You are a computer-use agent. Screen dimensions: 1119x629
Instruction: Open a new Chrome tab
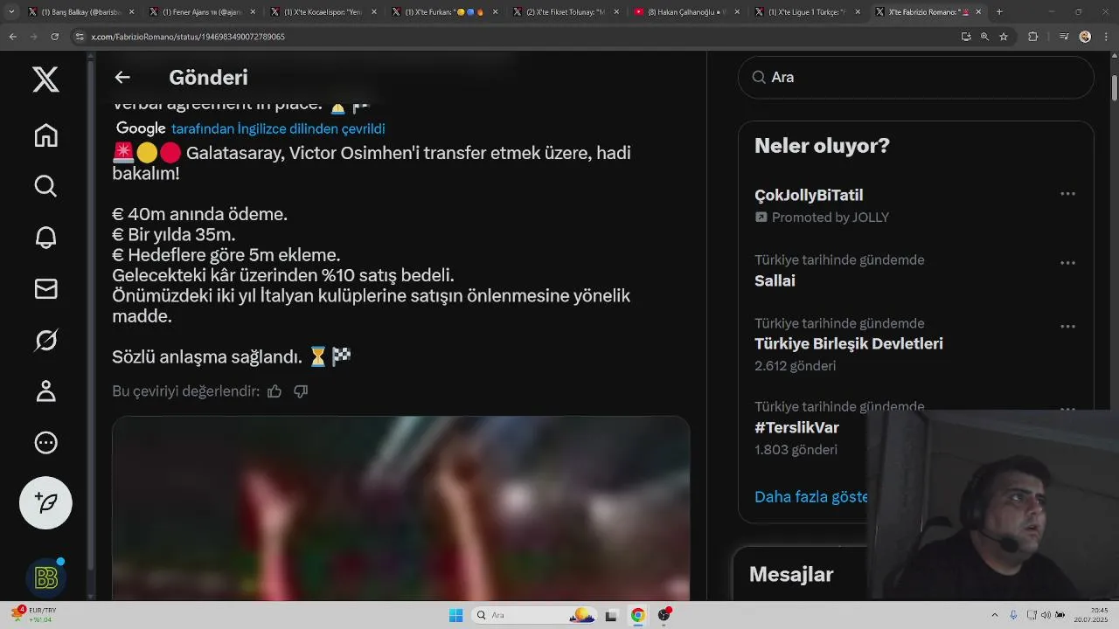click(x=999, y=12)
